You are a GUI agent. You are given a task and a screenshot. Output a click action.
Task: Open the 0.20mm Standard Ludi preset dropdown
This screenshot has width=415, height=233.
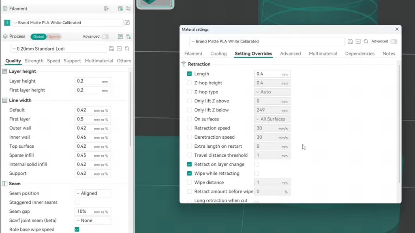[58, 49]
